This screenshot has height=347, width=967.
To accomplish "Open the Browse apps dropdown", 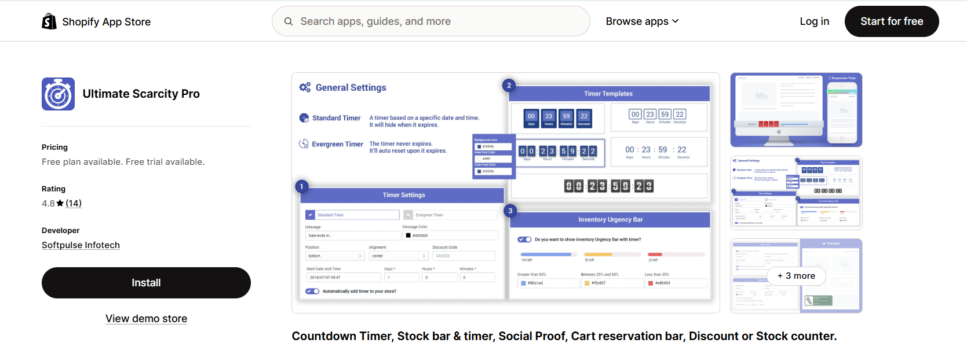I will point(642,21).
